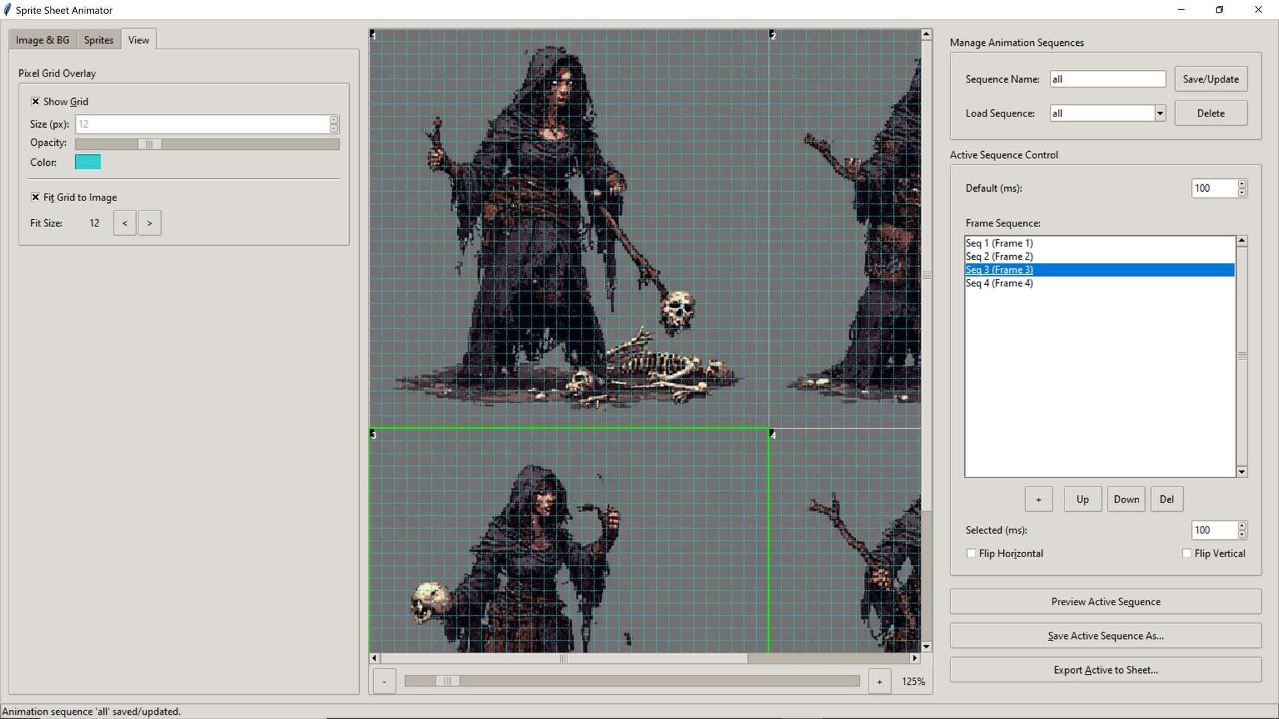Click the Selected (ms) value field

point(1214,531)
